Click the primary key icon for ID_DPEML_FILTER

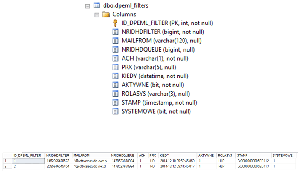coord(115,23)
